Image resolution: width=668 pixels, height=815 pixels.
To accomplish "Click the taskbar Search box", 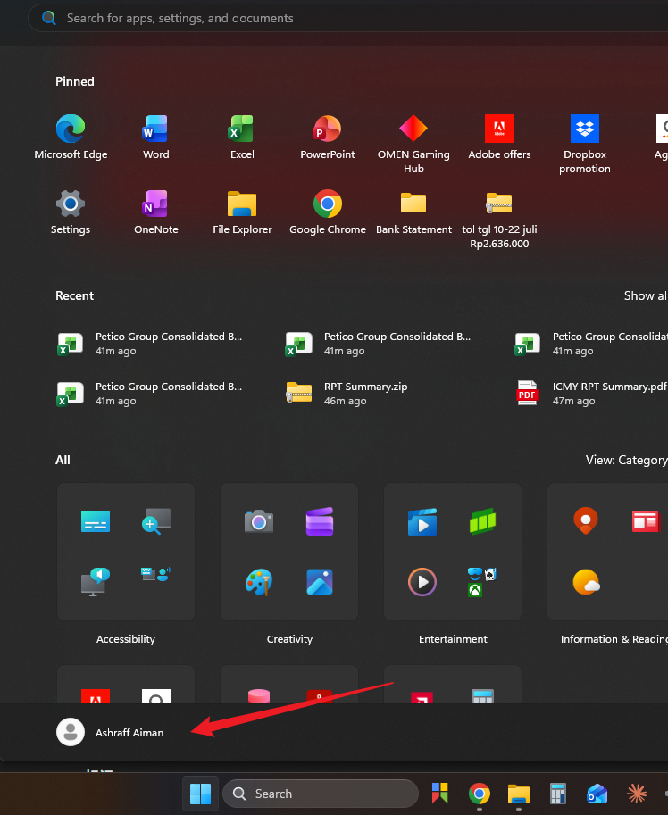I will pos(321,794).
